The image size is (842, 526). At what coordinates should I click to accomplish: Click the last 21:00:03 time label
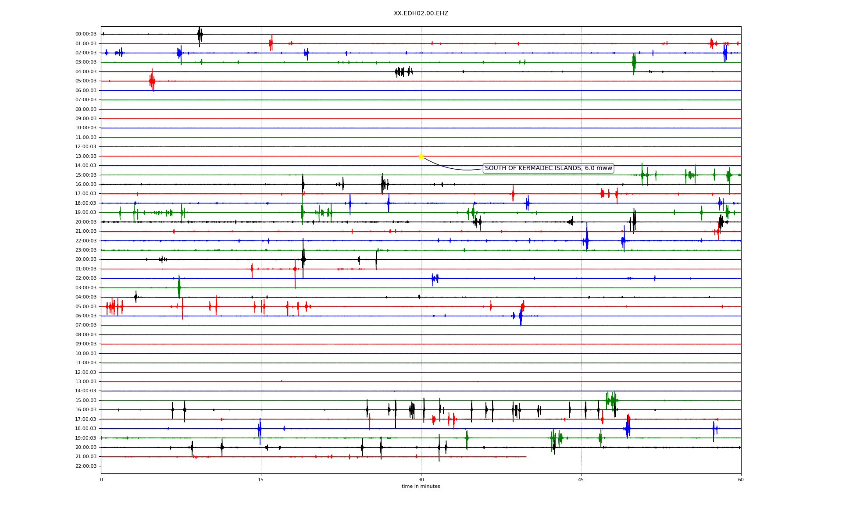coord(86,457)
